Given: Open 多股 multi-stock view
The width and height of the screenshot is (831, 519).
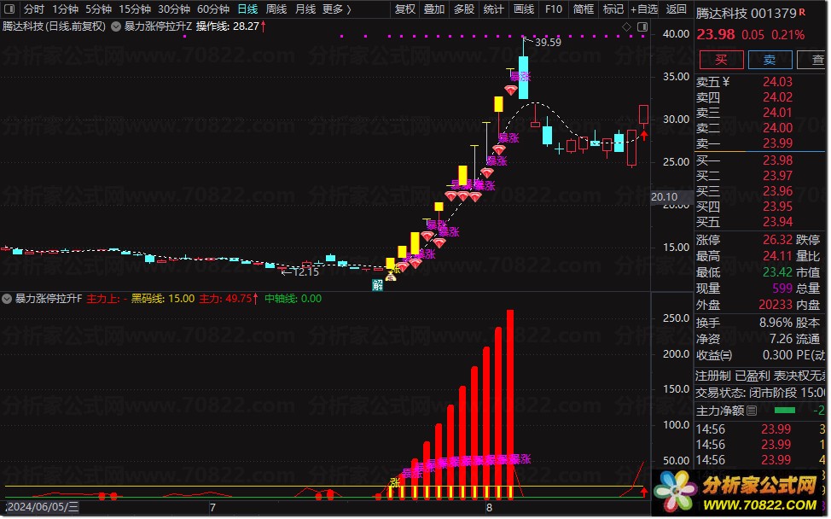Looking at the screenshot, I should click(x=464, y=9).
